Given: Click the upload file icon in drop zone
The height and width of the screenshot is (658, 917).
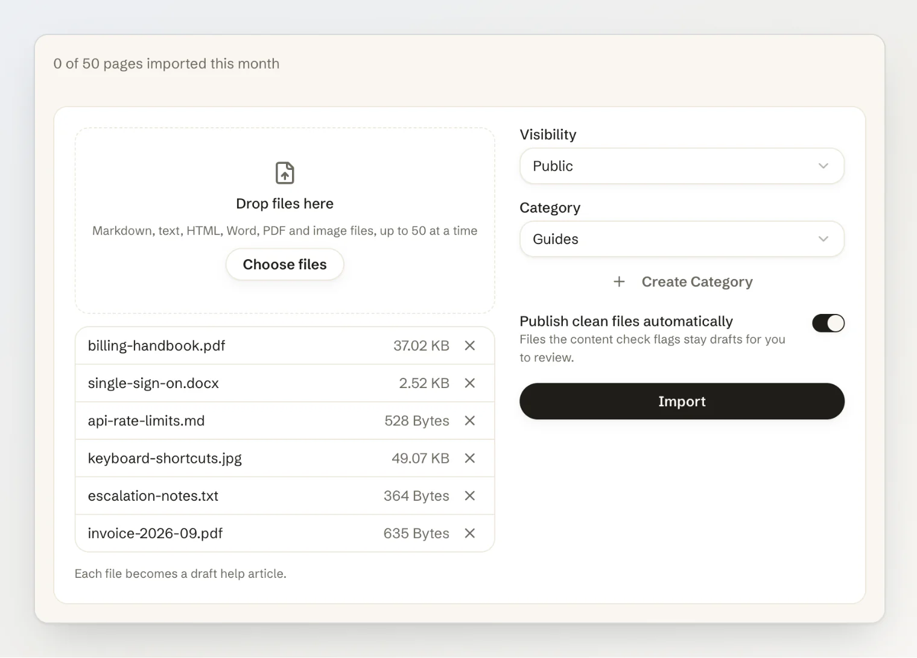Looking at the screenshot, I should (x=285, y=173).
